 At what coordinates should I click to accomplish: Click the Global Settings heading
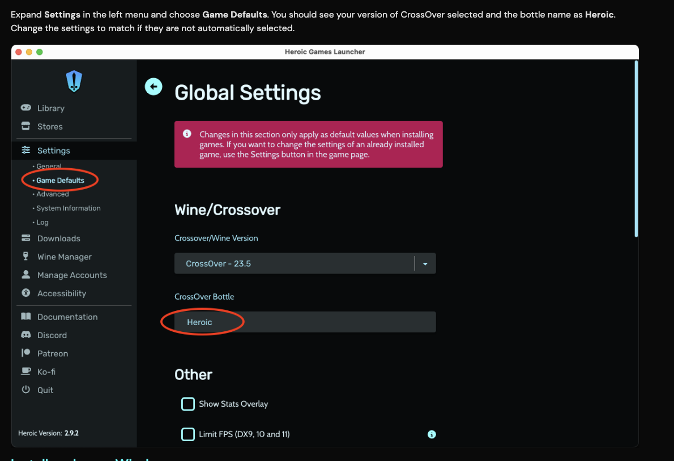click(x=248, y=93)
